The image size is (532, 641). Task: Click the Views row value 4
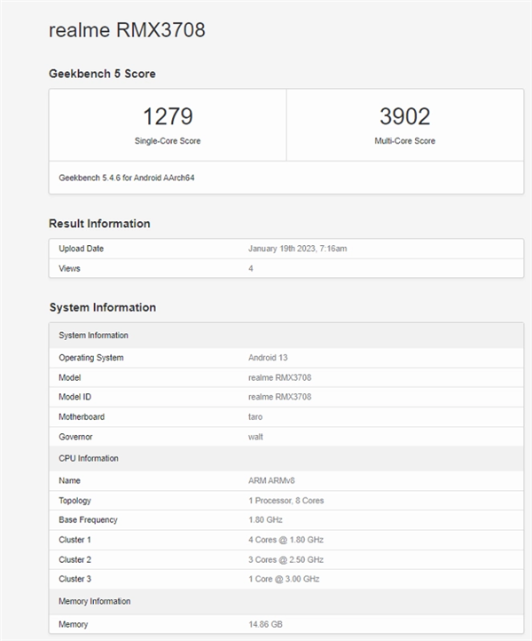click(x=251, y=268)
